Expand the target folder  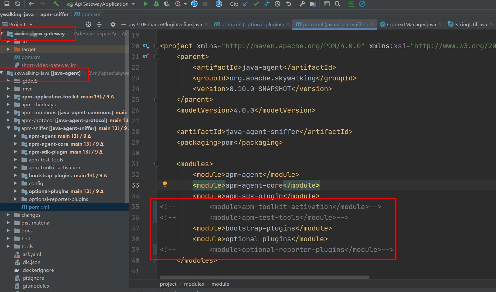click(8, 49)
